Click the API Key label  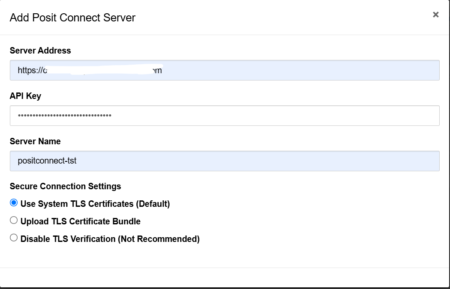(x=25, y=96)
